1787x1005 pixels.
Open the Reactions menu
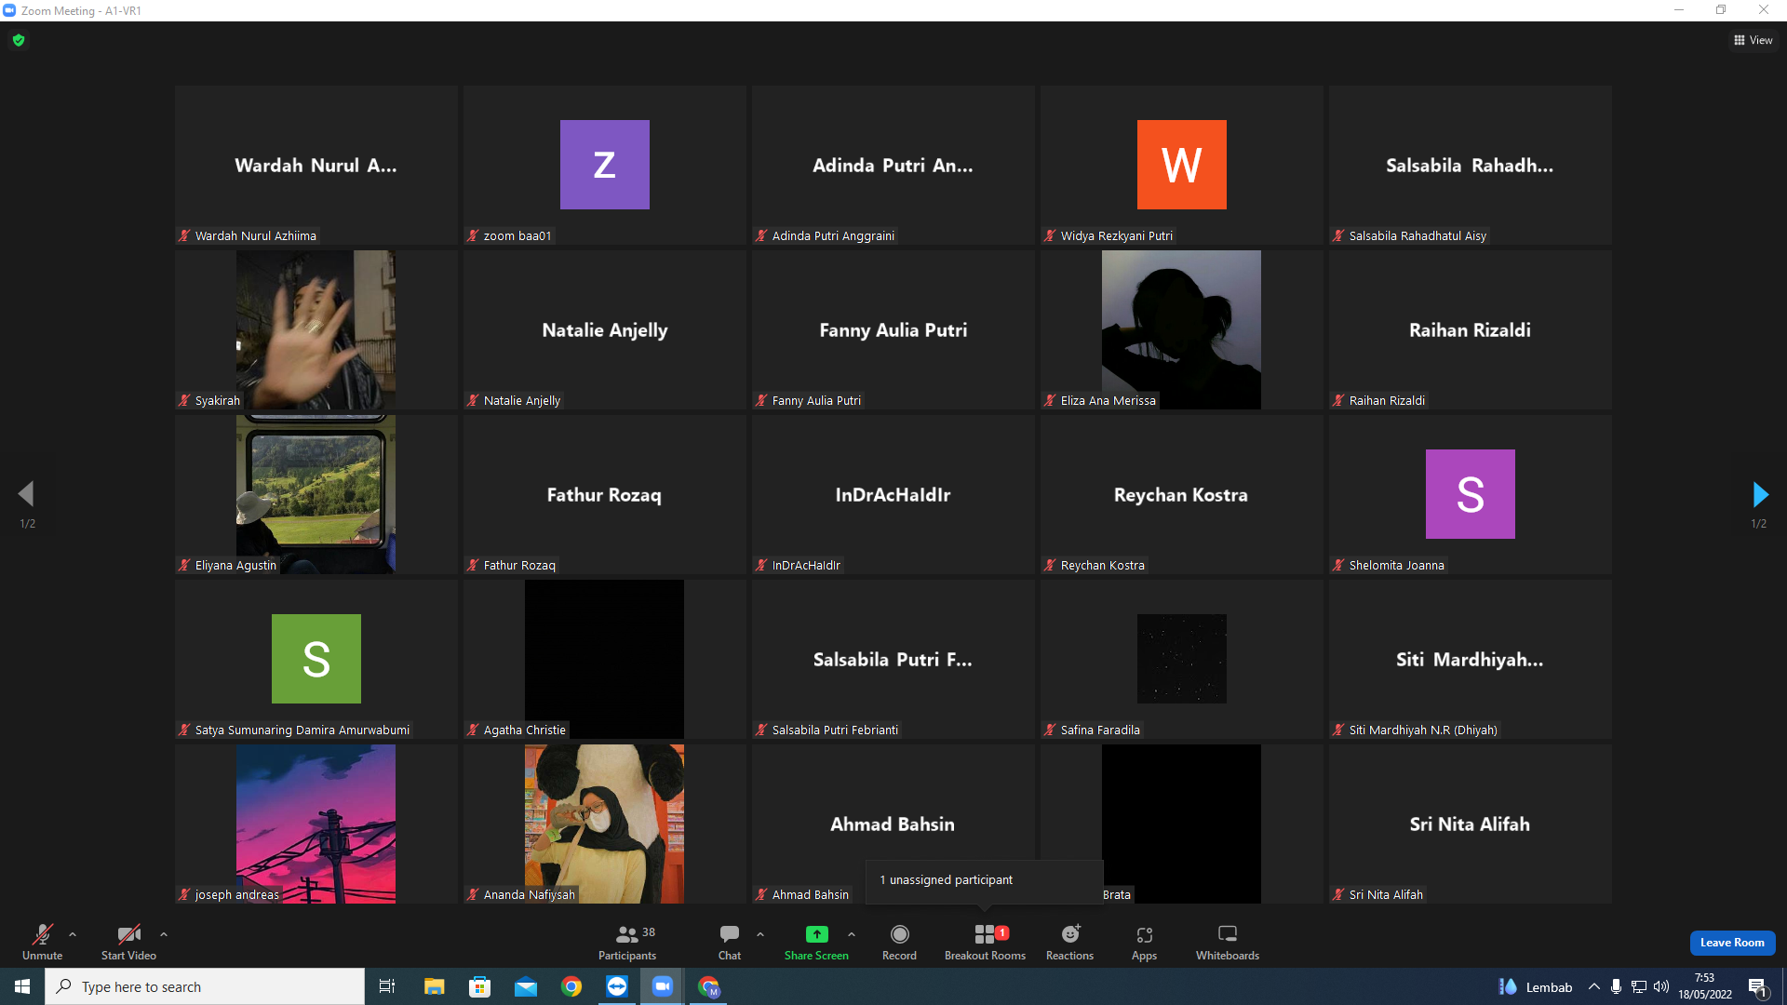click(x=1069, y=942)
